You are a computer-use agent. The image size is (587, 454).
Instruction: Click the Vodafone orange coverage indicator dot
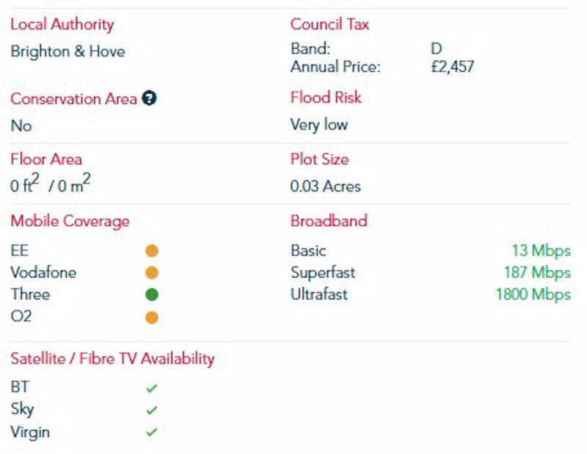[x=152, y=273]
